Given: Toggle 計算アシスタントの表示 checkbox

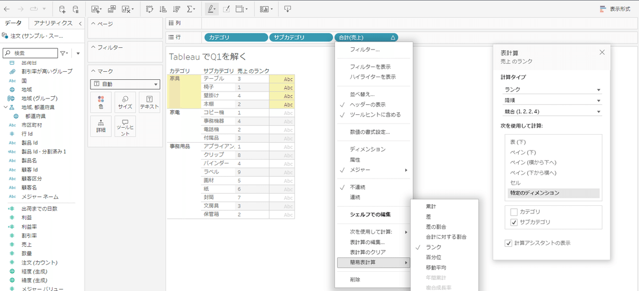Looking at the screenshot, I should (509, 243).
